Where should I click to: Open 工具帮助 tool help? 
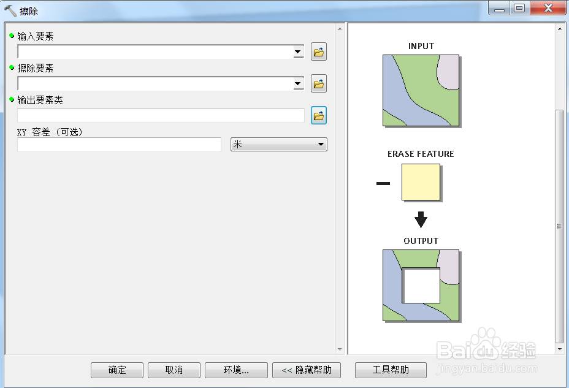391,370
